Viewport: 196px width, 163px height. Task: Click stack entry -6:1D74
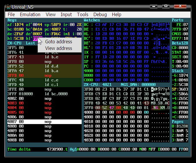180,76
